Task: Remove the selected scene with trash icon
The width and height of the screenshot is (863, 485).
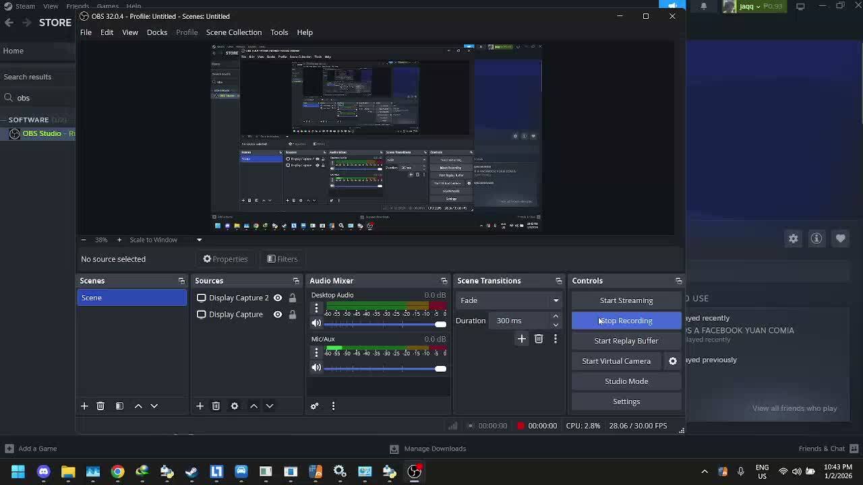Action: tap(100, 406)
